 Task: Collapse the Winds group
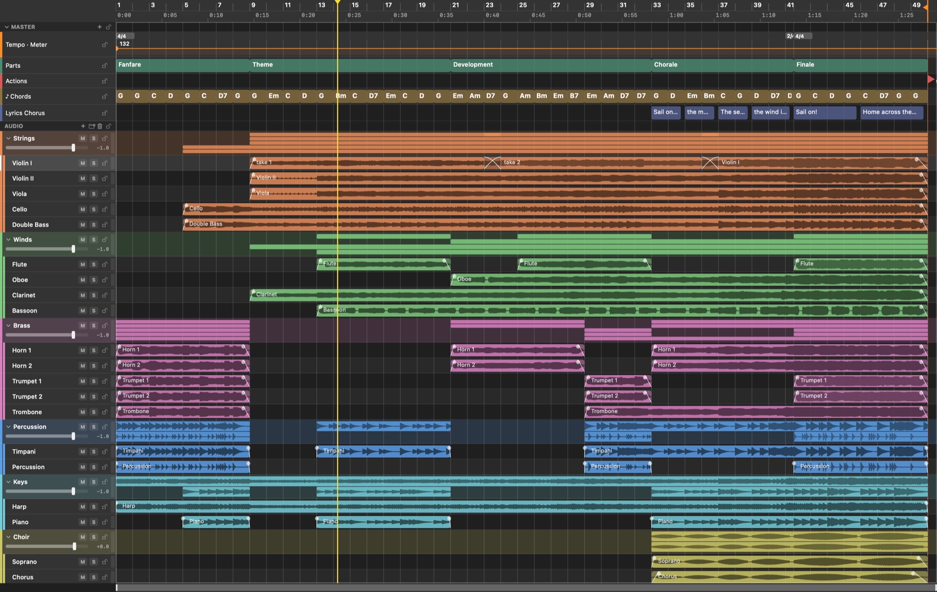pos(8,239)
